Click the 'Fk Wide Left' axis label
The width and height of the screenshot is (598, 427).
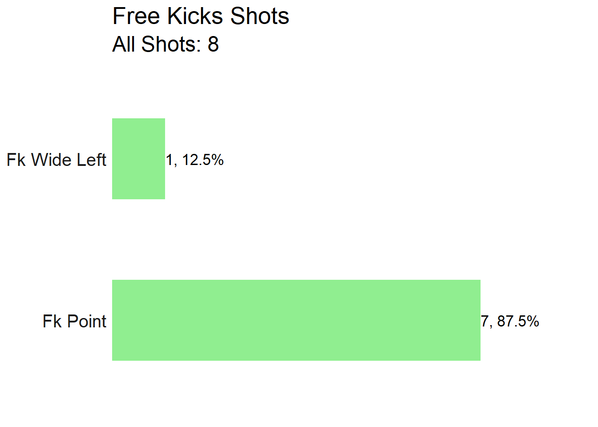pyautogui.click(x=57, y=160)
